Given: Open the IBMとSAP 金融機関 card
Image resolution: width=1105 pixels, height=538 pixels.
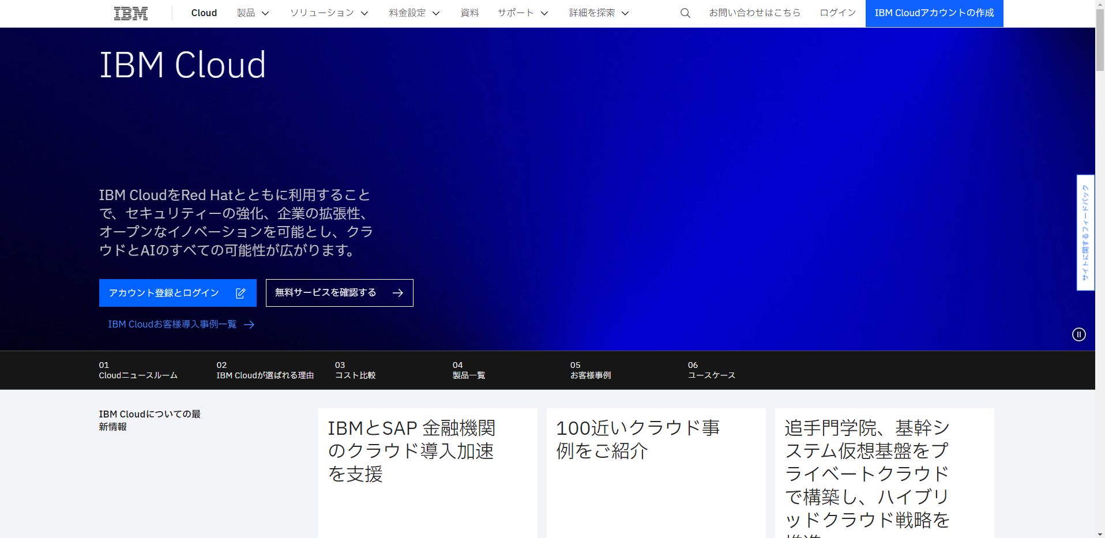Looking at the screenshot, I should pyautogui.click(x=428, y=473).
